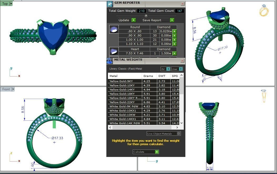Screen dimensions: 277x174
Task: Click green arrow for 1.00 X 1.00 row
Action: tap(175, 40)
